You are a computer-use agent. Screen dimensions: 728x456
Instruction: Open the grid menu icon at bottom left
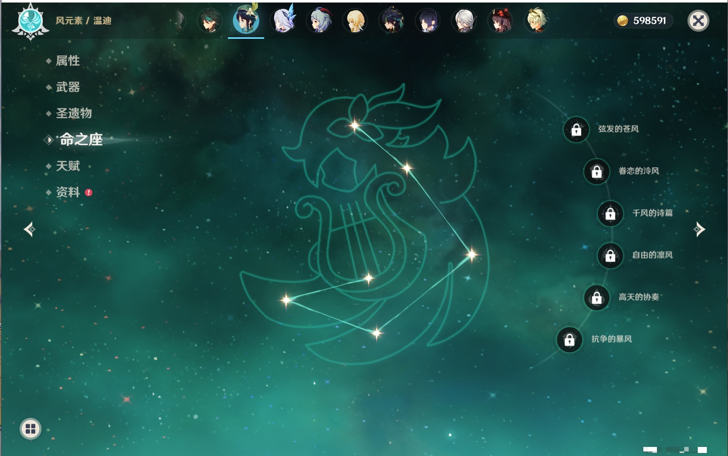30,429
